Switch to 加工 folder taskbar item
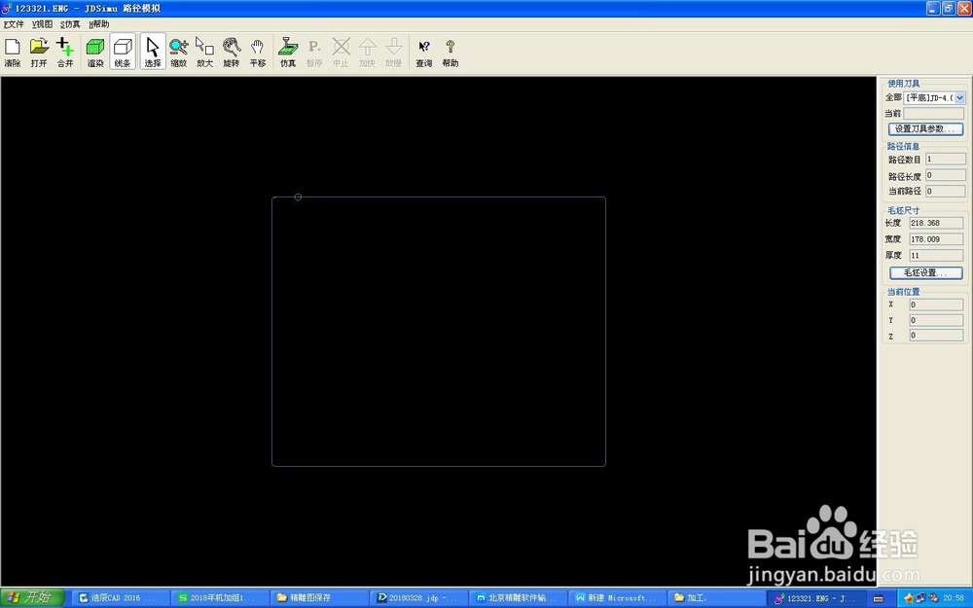 pyautogui.click(x=717, y=598)
